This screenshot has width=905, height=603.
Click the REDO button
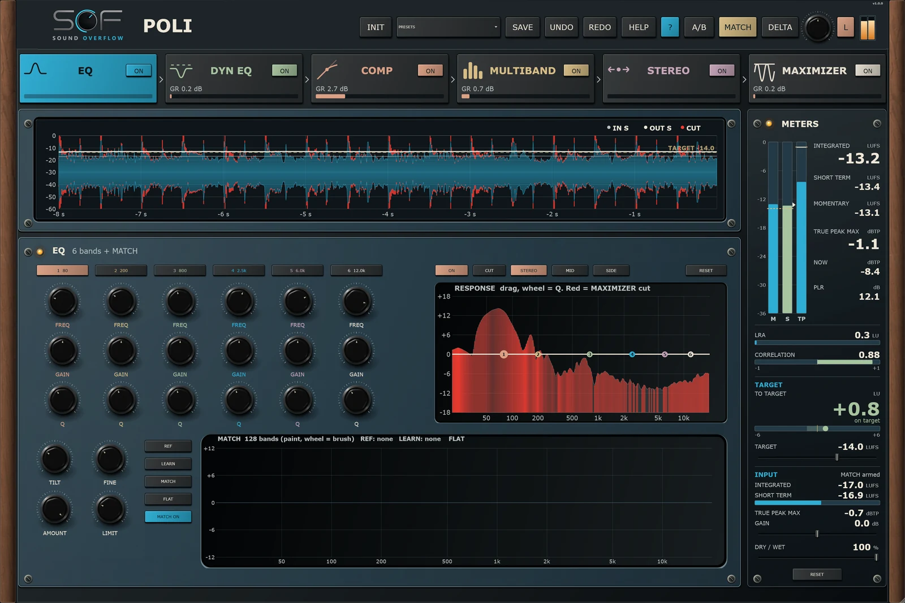[600, 27]
